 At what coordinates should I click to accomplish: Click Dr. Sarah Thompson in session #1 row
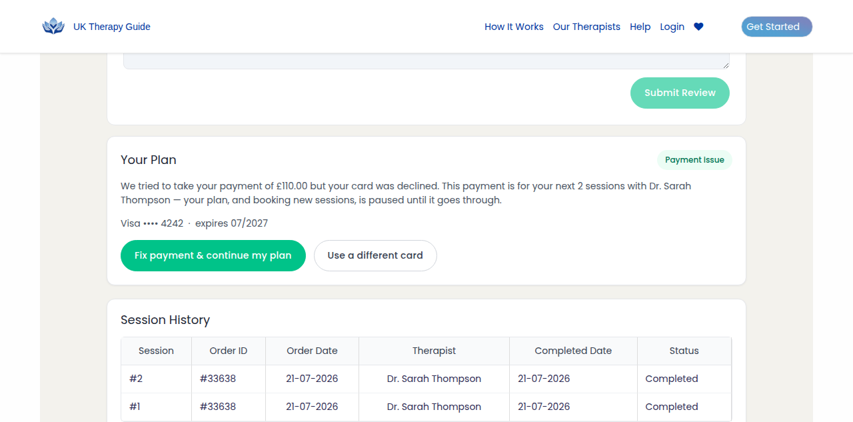pos(434,407)
